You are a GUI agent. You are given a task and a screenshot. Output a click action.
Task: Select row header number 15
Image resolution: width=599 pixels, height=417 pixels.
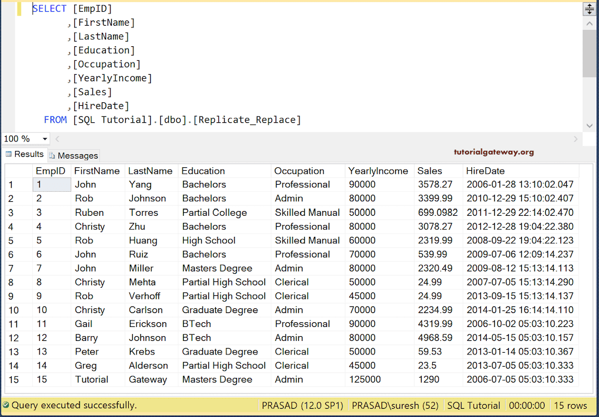click(x=13, y=380)
